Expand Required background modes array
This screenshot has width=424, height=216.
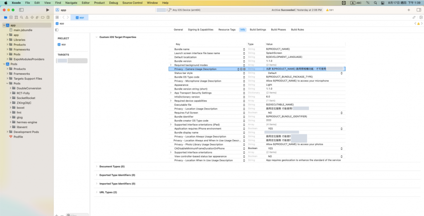click(x=171, y=65)
